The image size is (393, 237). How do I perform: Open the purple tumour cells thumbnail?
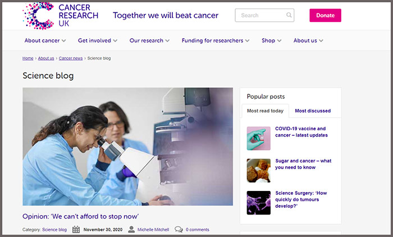pyautogui.click(x=259, y=203)
